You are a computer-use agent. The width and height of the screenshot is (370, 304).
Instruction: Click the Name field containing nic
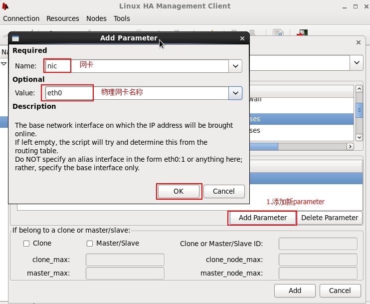137,66
